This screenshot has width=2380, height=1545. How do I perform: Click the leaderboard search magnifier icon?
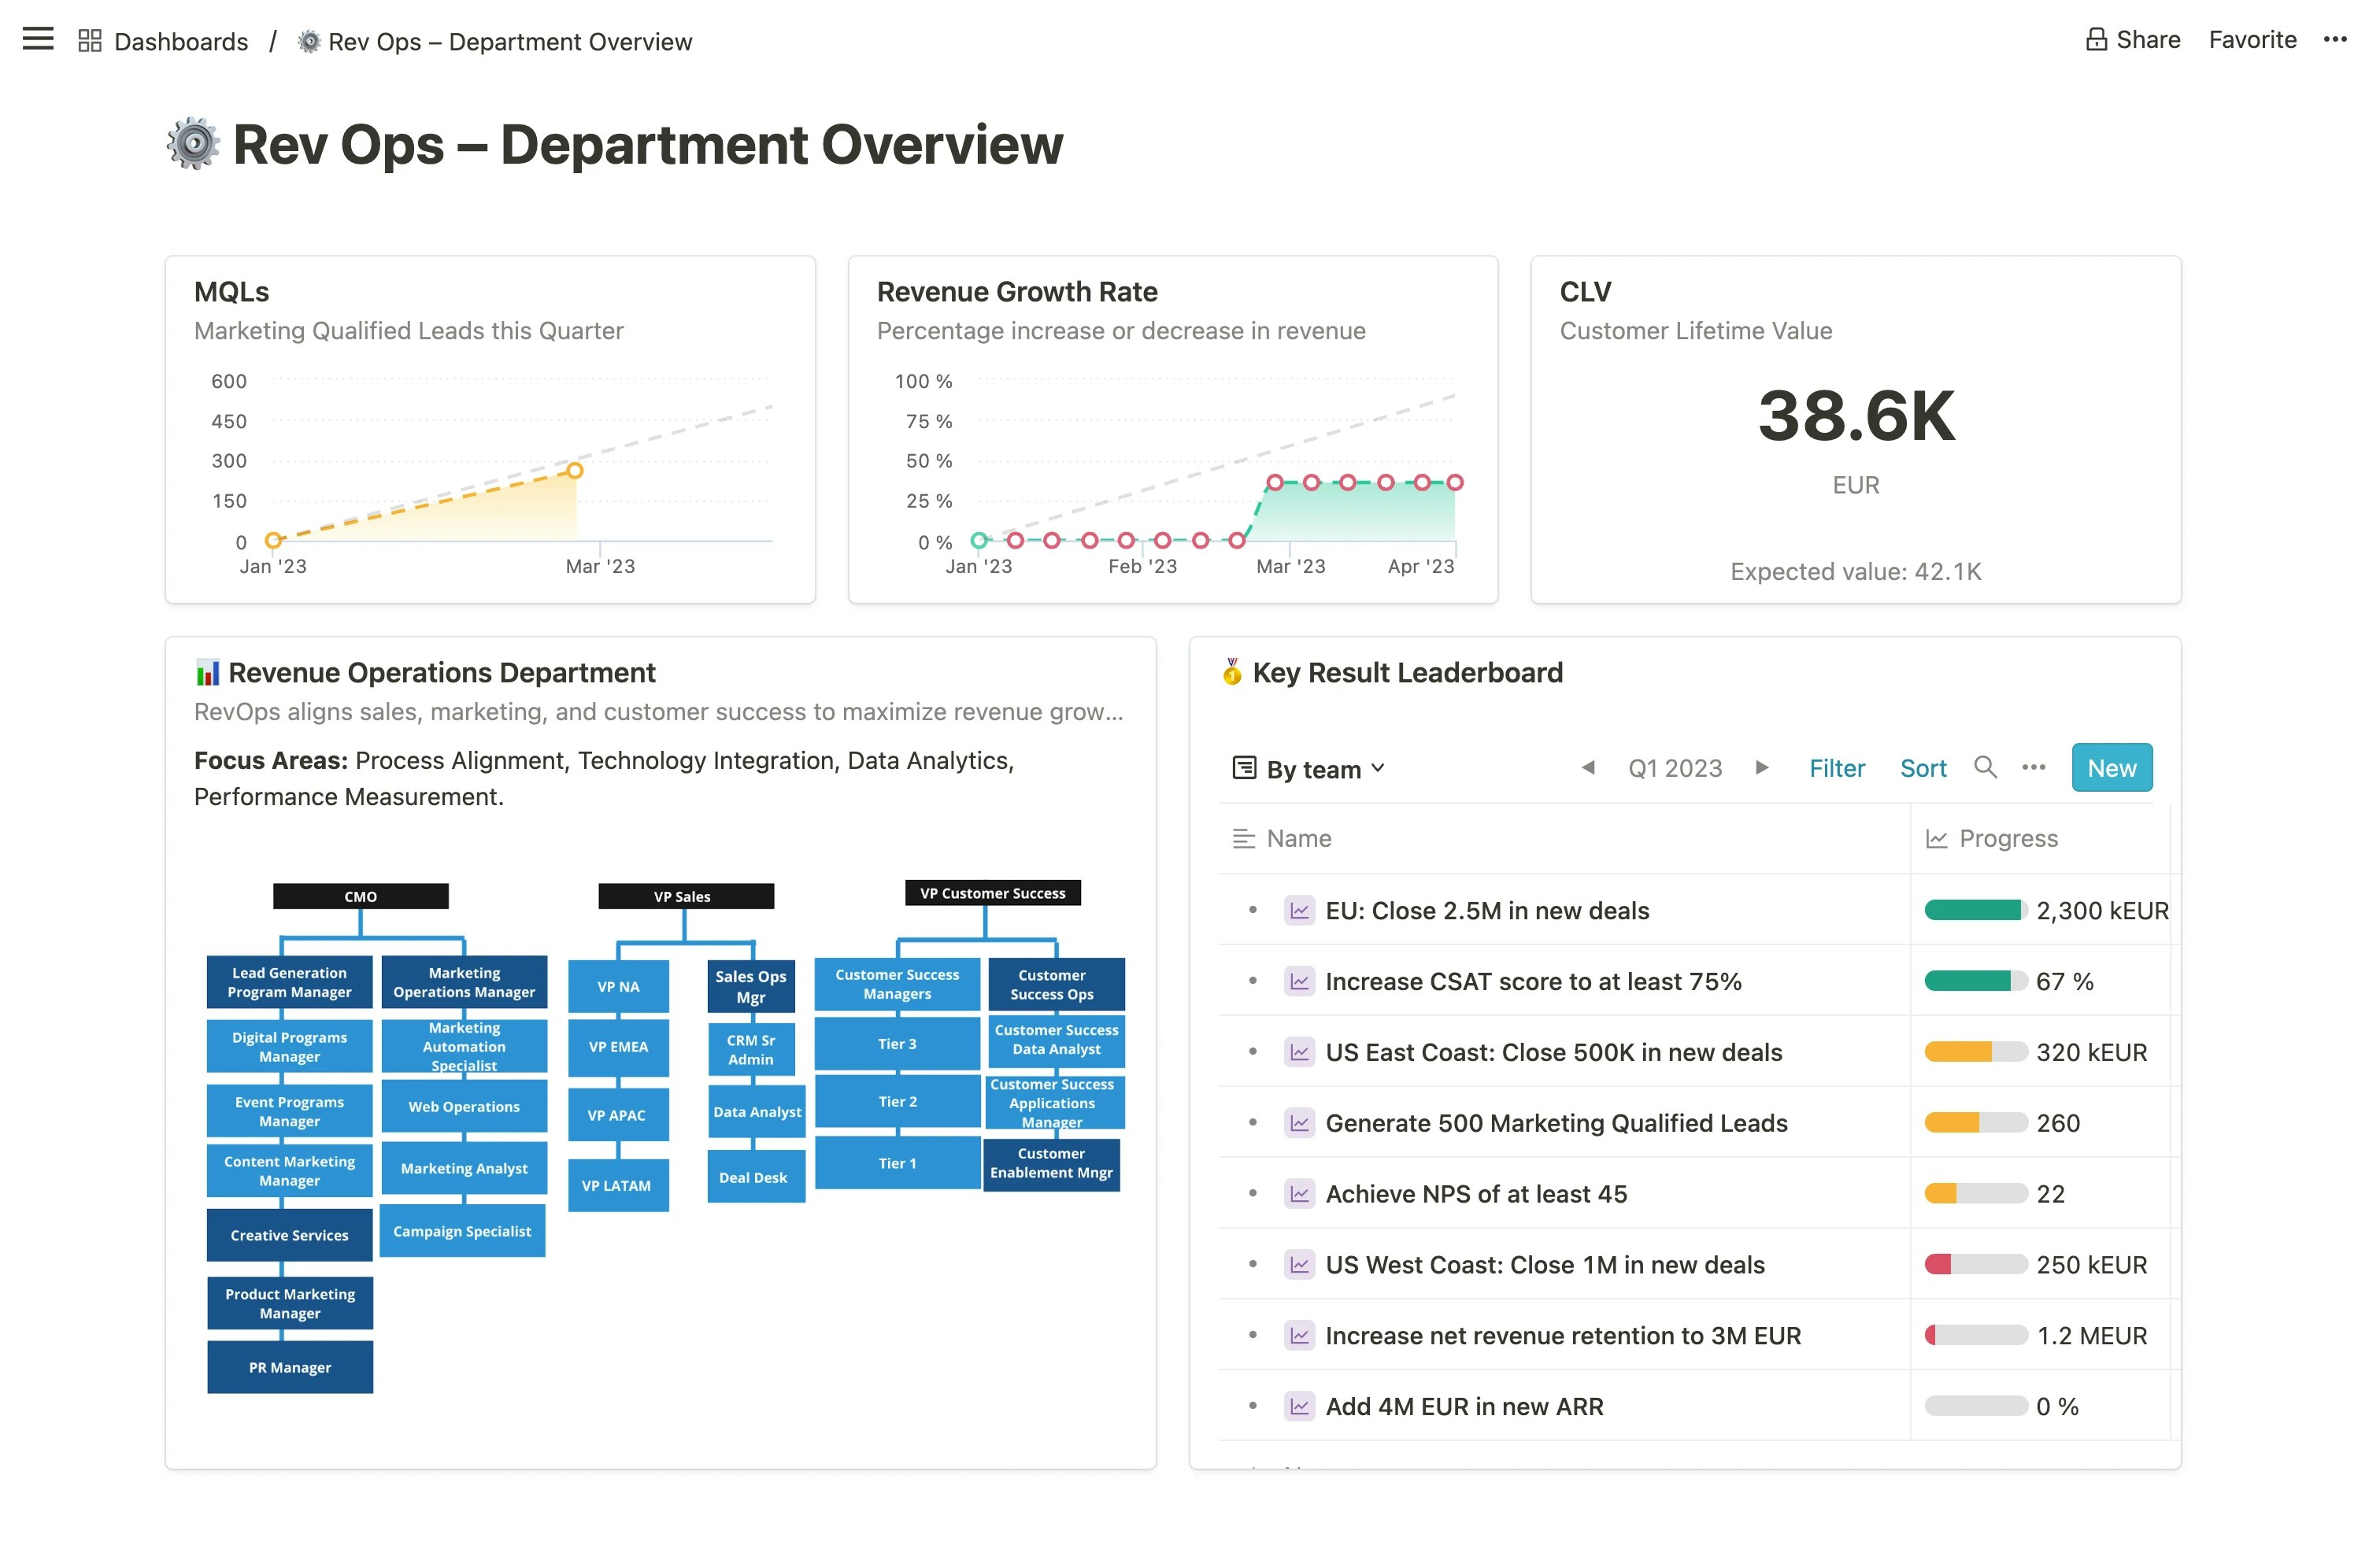coord(1984,768)
